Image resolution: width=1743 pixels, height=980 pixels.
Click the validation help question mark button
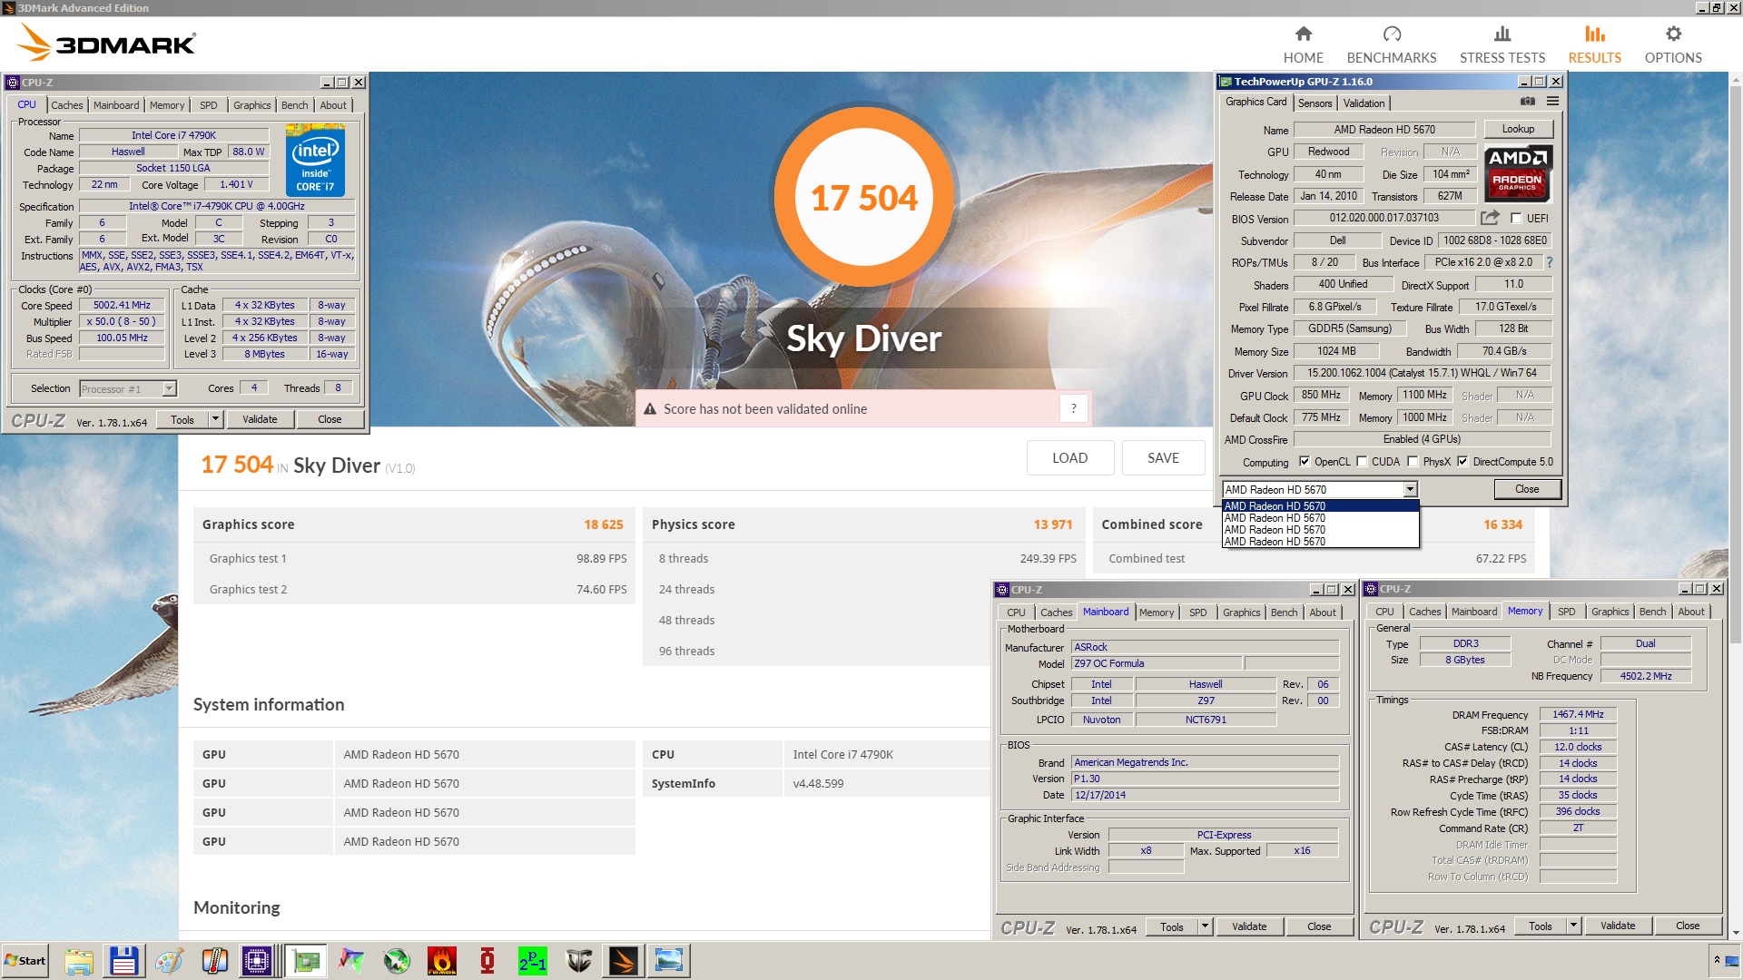tap(1073, 409)
